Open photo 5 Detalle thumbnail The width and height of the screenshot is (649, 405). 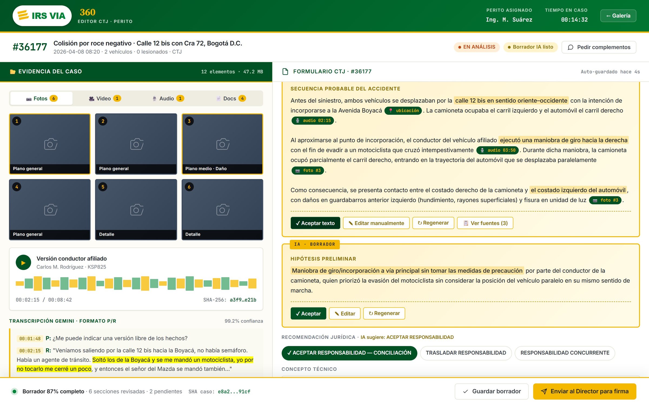[136, 210]
